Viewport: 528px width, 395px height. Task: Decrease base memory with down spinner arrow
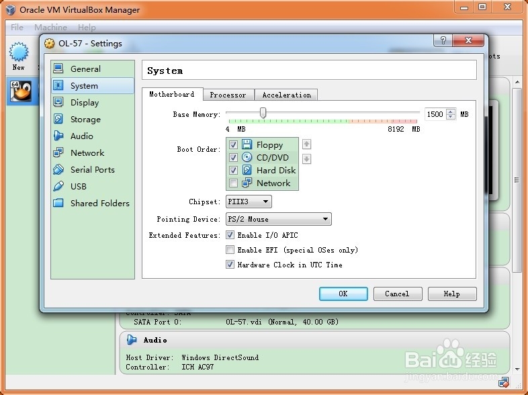pyautogui.click(x=451, y=117)
